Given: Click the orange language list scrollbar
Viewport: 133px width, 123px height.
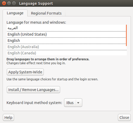Looking at the screenshot, I should [x=126, y=35].
